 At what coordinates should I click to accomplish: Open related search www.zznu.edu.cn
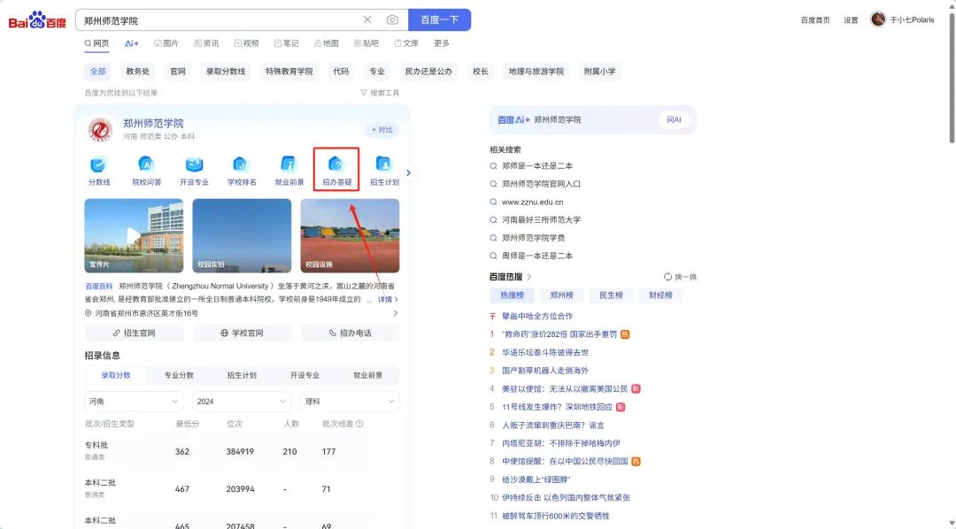[532, 202]
